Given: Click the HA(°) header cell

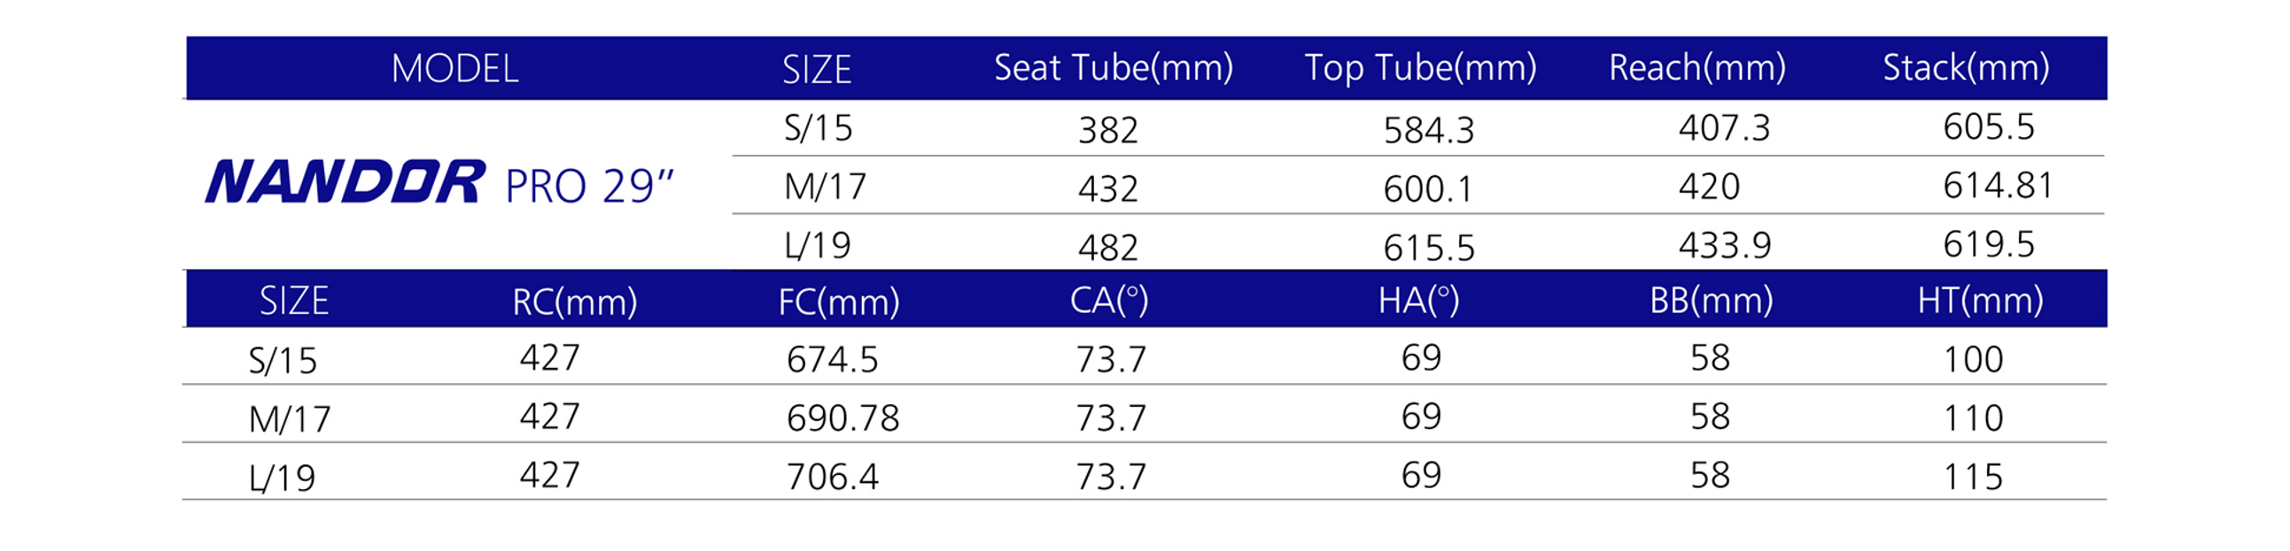Looking at the screenshot, I should pos(1418,301).
